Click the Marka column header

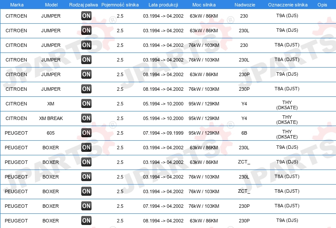pos(17,5)
